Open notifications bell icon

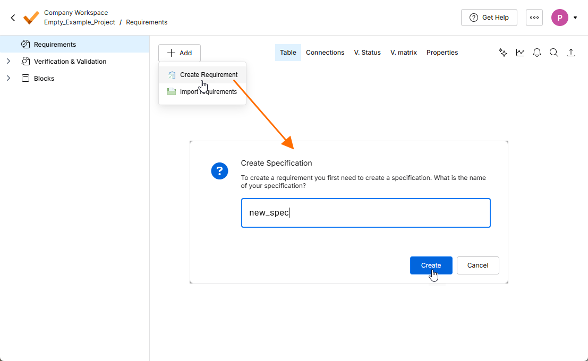click(x=537, y=53)
